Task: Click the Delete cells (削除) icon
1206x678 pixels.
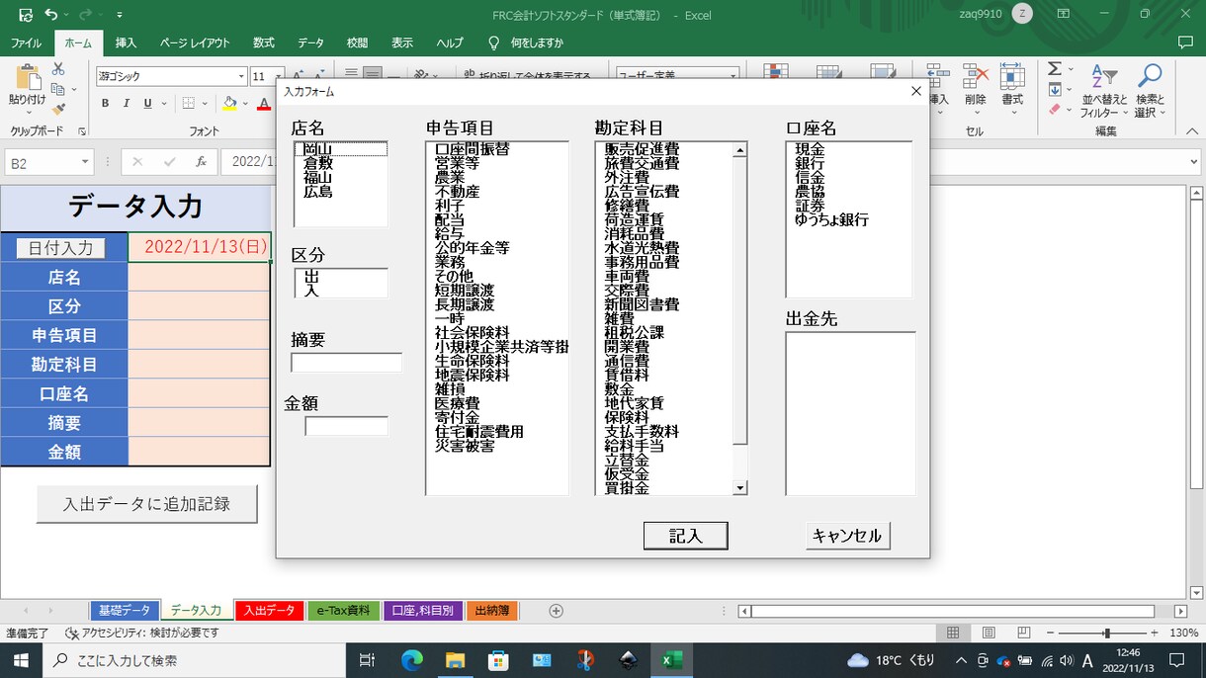Action: (976, 76)
